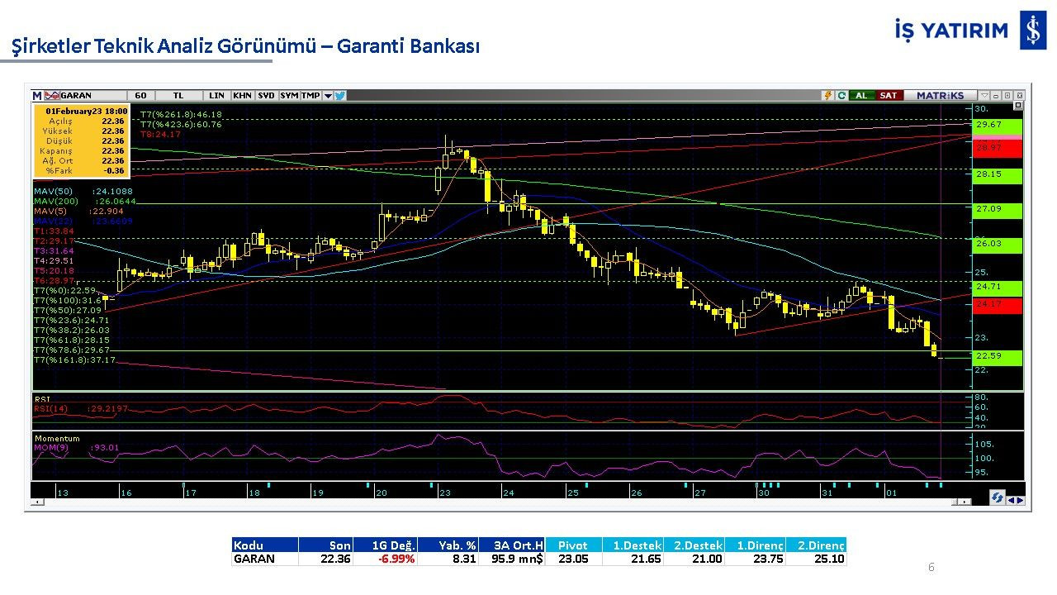Click the T7(%423.6):60.76 label

click(181, 124)
